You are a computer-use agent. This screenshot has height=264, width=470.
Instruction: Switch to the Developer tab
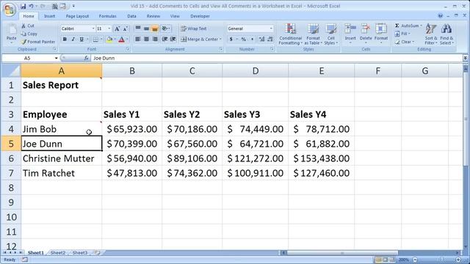click(200, 16)
